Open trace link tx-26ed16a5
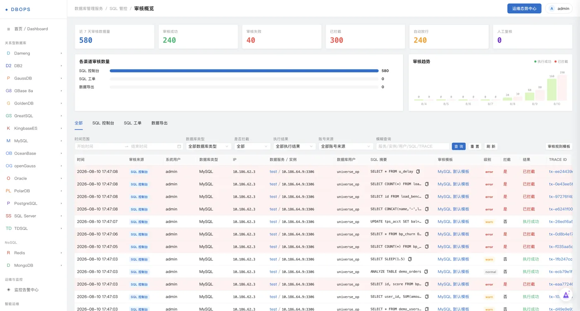The height and width of the screenshot is (311, 580). point(561,222)
